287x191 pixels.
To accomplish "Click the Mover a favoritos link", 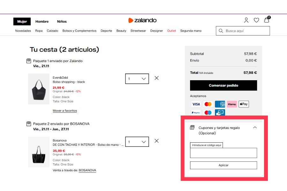I will (65, 111).
